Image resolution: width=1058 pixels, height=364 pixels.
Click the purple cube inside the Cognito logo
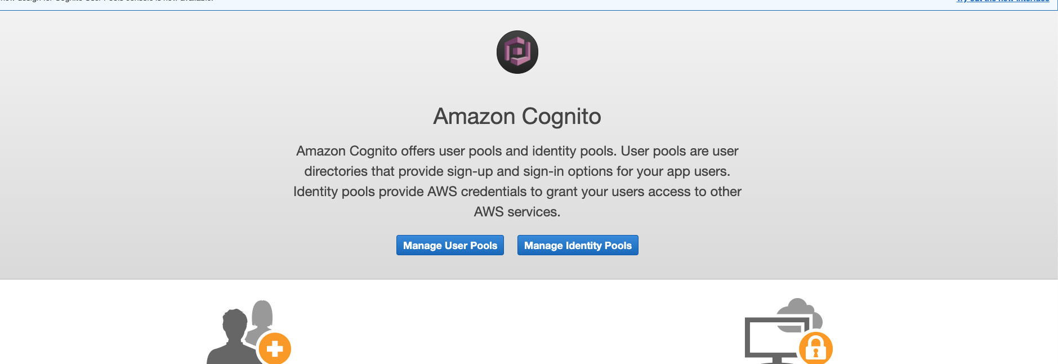pyautogui.click(x=517, y=52)
